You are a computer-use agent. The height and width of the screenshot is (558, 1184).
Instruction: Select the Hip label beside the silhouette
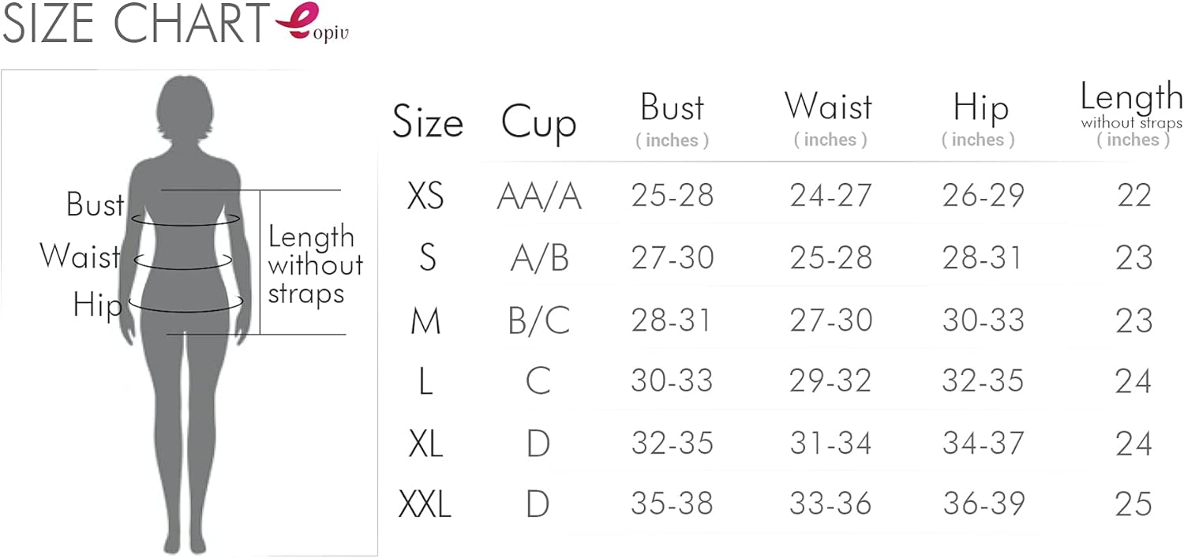97,304
